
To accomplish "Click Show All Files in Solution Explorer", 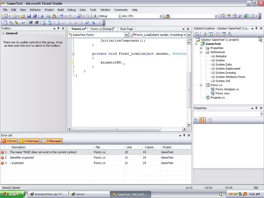I will point(204,34).
